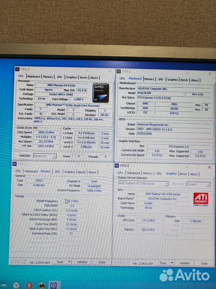This screenshot has width=216, height=289.
Task: Expand the AMD Radeon HD 5700 Series device dropdown
Action: [x=143, y=184]
